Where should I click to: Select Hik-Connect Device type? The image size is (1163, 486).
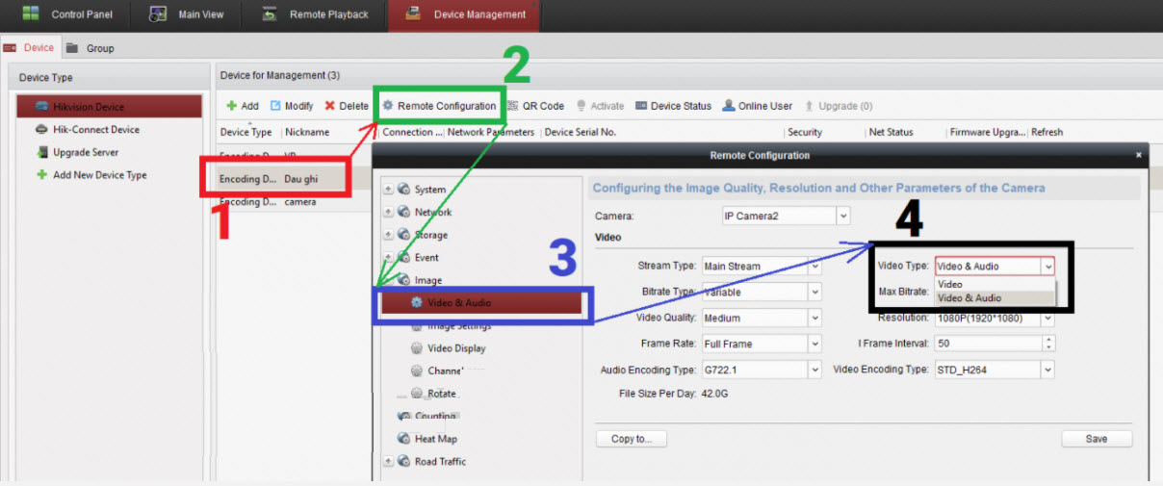pos(95,130)
